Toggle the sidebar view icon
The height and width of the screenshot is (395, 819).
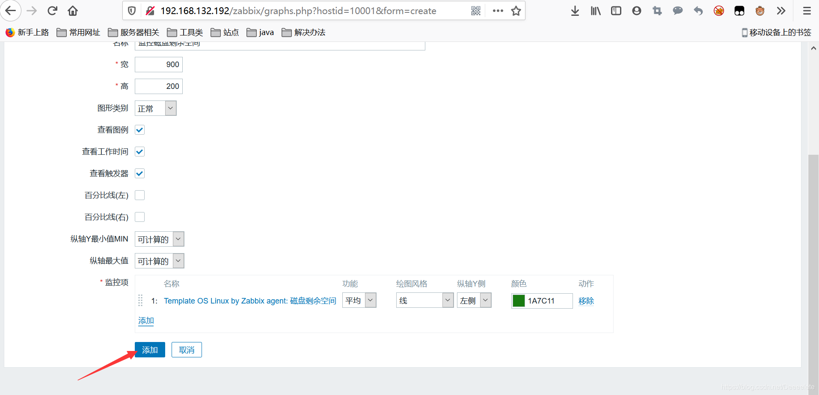[x=616, y=11]
